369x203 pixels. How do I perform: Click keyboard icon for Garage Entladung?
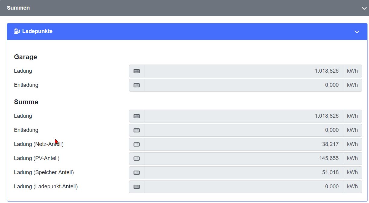pos(137,85)
